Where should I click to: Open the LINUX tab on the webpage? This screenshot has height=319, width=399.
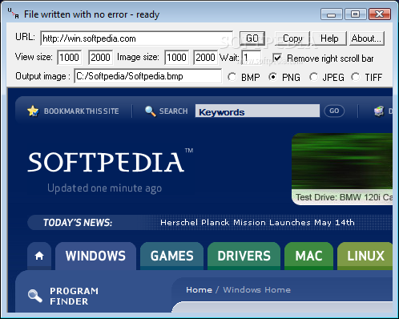365,256
